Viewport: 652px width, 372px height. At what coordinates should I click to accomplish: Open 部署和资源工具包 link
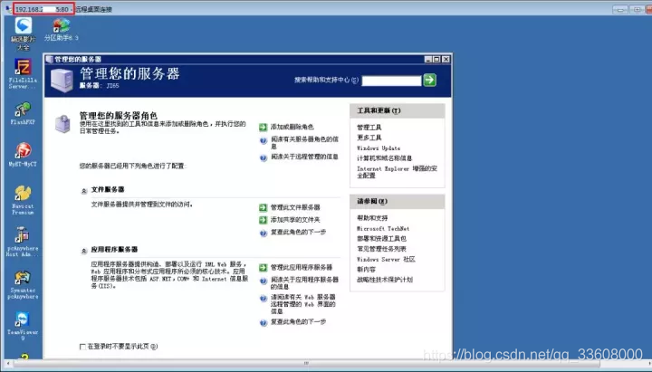tap(381, 239)
